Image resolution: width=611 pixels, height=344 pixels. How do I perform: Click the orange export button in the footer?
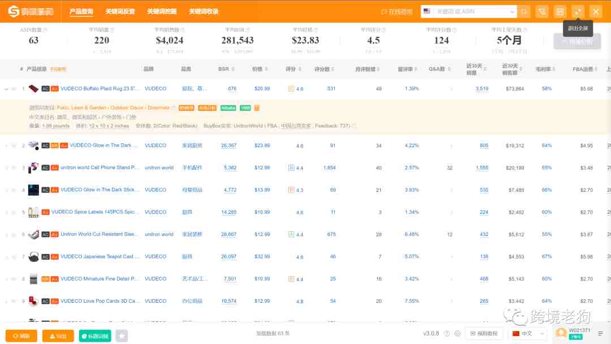coord(58,336)
